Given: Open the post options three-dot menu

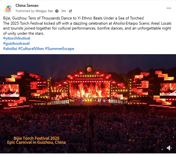Looking at the screenshot, I should pos(169,8).
